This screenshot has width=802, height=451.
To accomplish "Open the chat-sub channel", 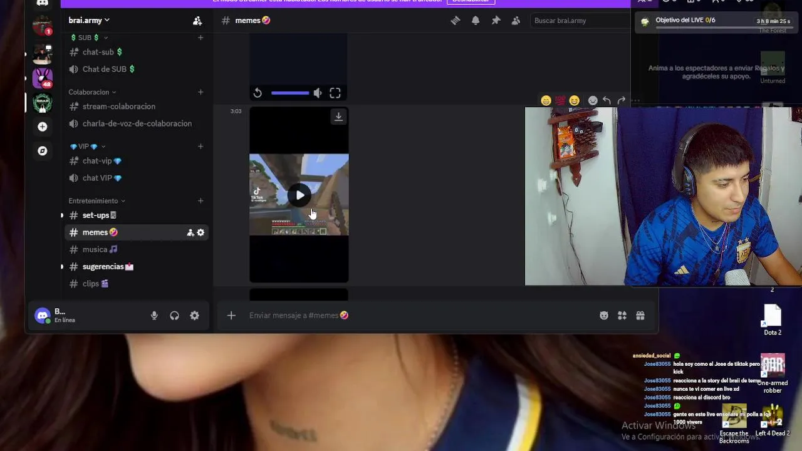I will coord(137,52).
